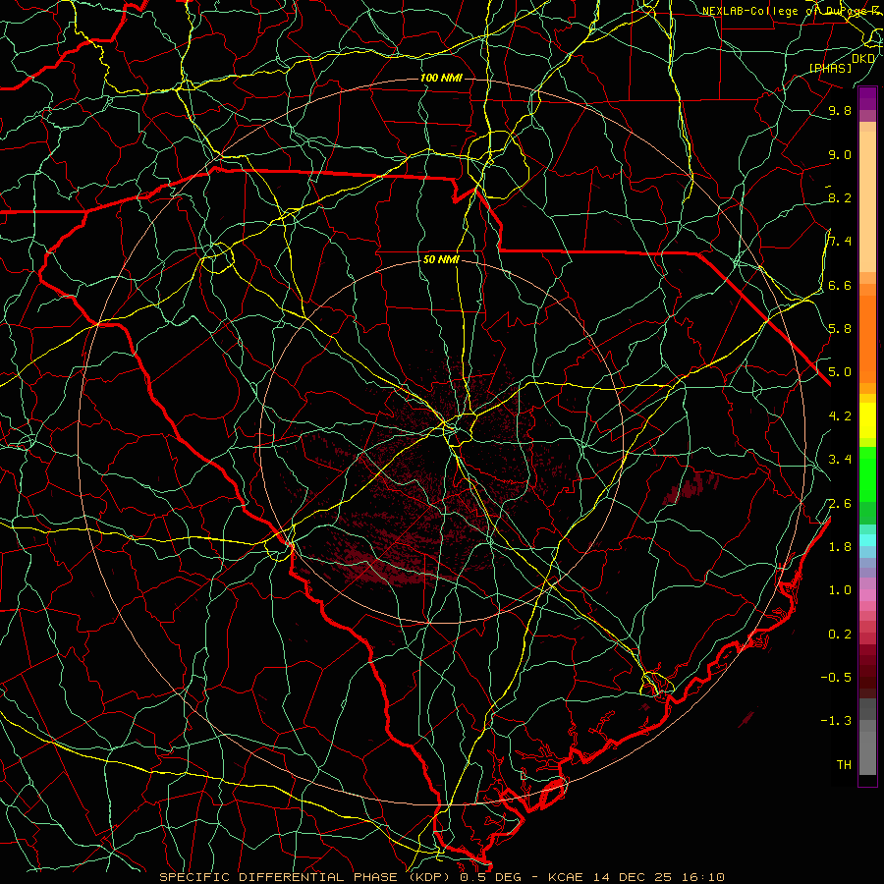Click the 4.2 legend value
Image resolution: width=884 pixels, height=884 pixels.
840,415
